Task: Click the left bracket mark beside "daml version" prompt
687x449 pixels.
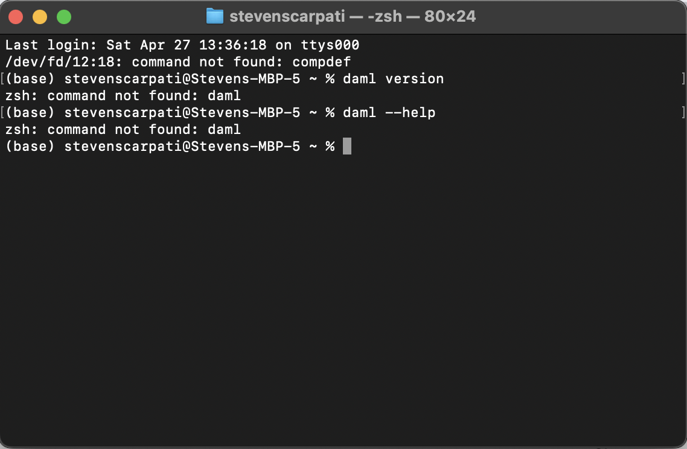Action: [2, 78]
